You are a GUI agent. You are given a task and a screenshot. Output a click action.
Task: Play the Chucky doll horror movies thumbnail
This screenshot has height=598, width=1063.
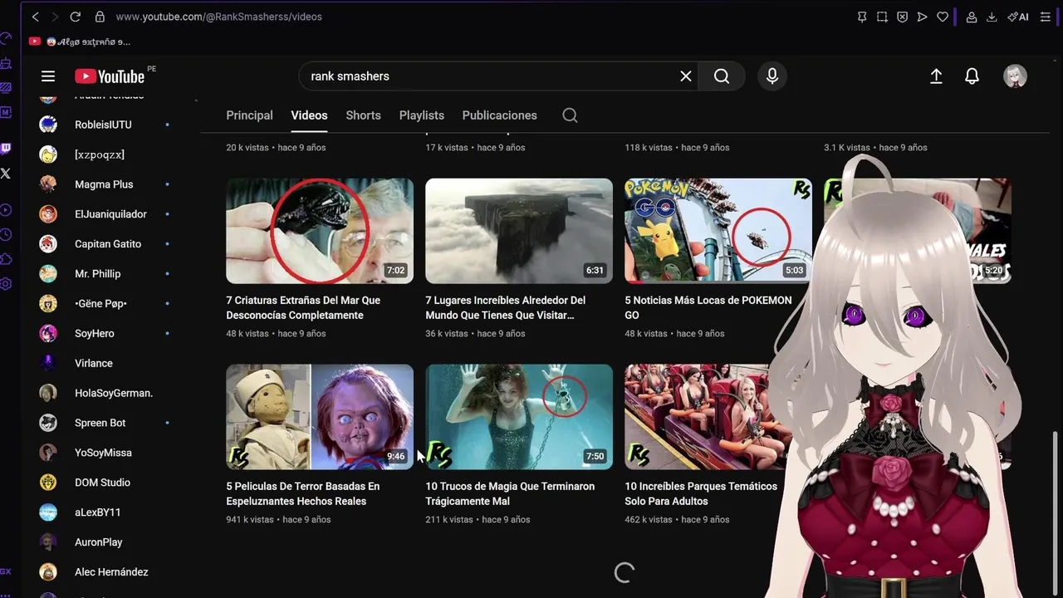[320, 417]
